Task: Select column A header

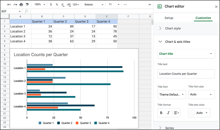Action: (x=20, y=16)
